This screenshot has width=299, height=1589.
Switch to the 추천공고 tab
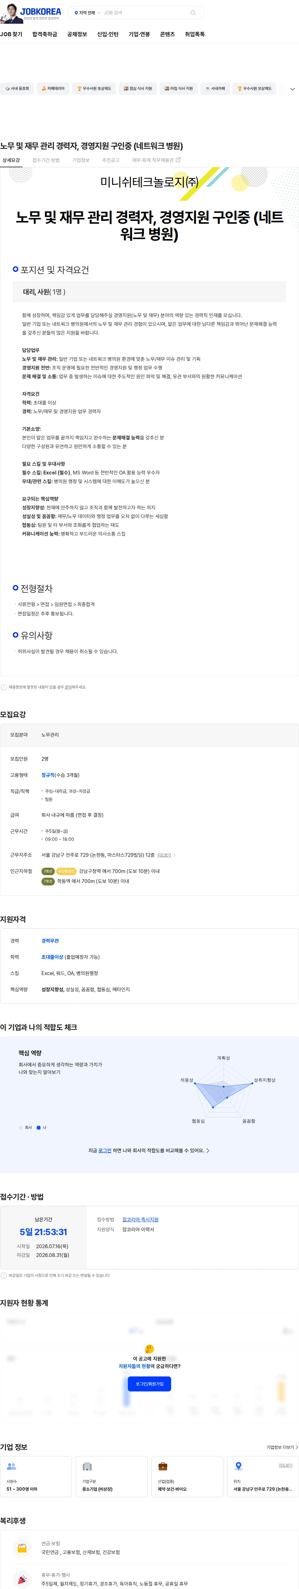pyautogui.click(x=111, y=160)
